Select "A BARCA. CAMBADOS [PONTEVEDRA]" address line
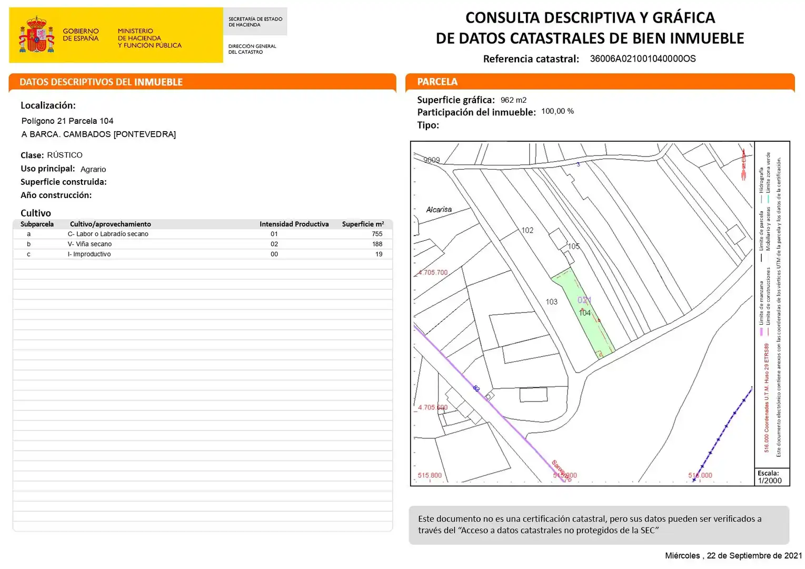The width and height of the screenshot is (805, 569). pyautogui.click(x=98, y=134)
